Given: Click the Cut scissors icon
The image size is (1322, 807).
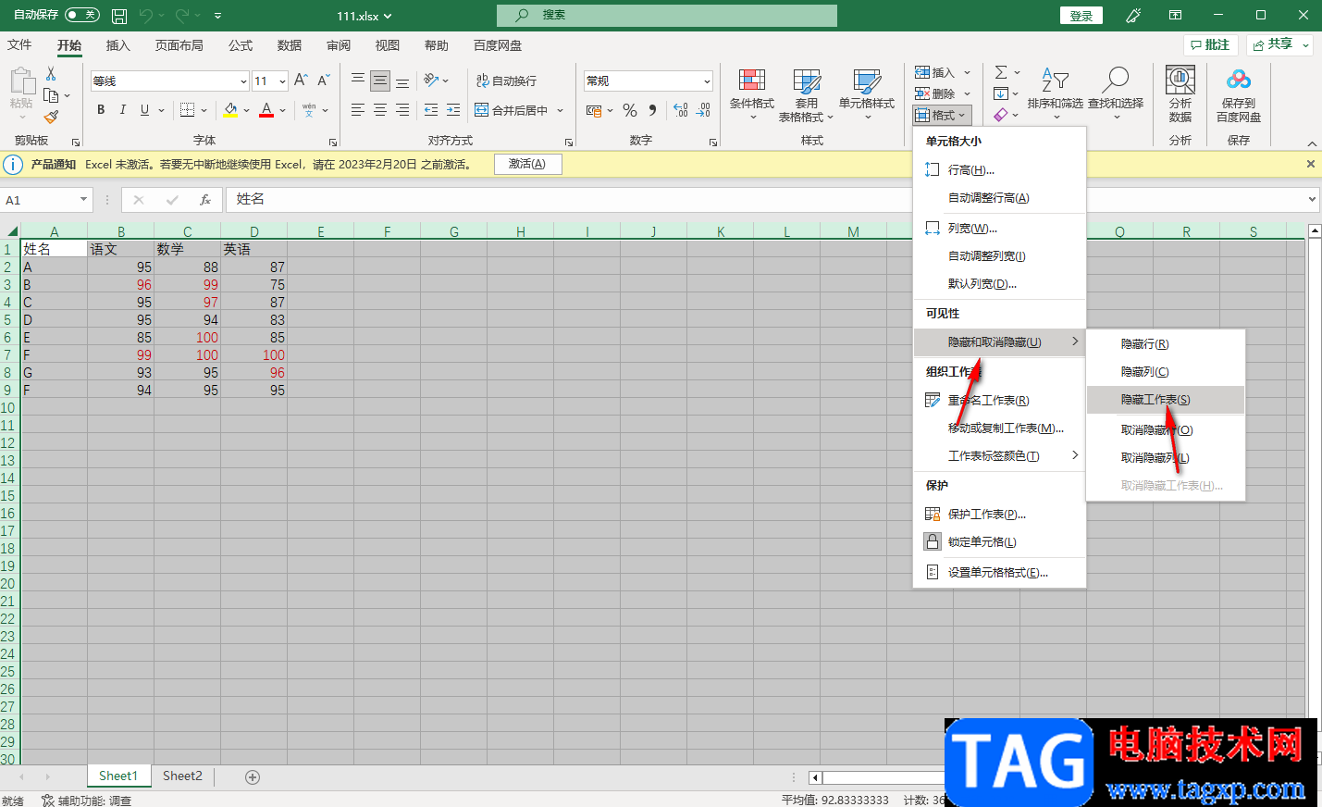Looking at the screenshot, I should pos(51,74).
